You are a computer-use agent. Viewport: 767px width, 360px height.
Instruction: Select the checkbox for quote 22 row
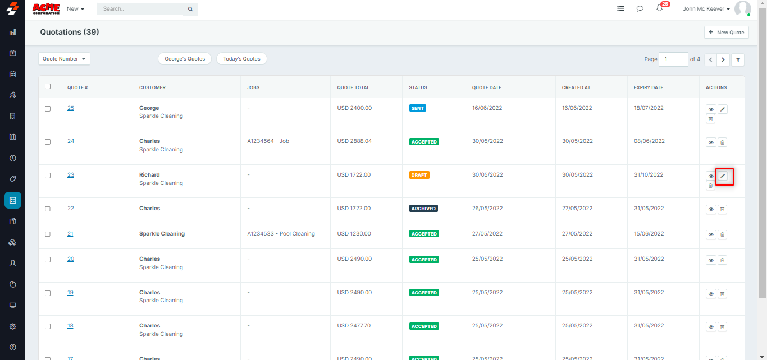[48, 209]
